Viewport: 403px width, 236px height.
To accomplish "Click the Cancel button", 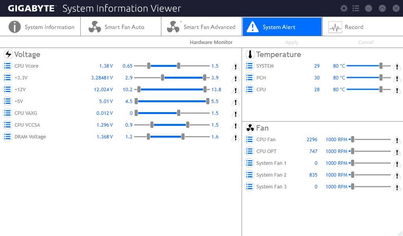I will 366,42.
